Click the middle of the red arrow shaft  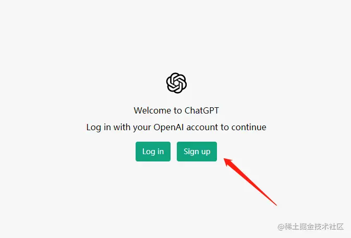point(252,183)
